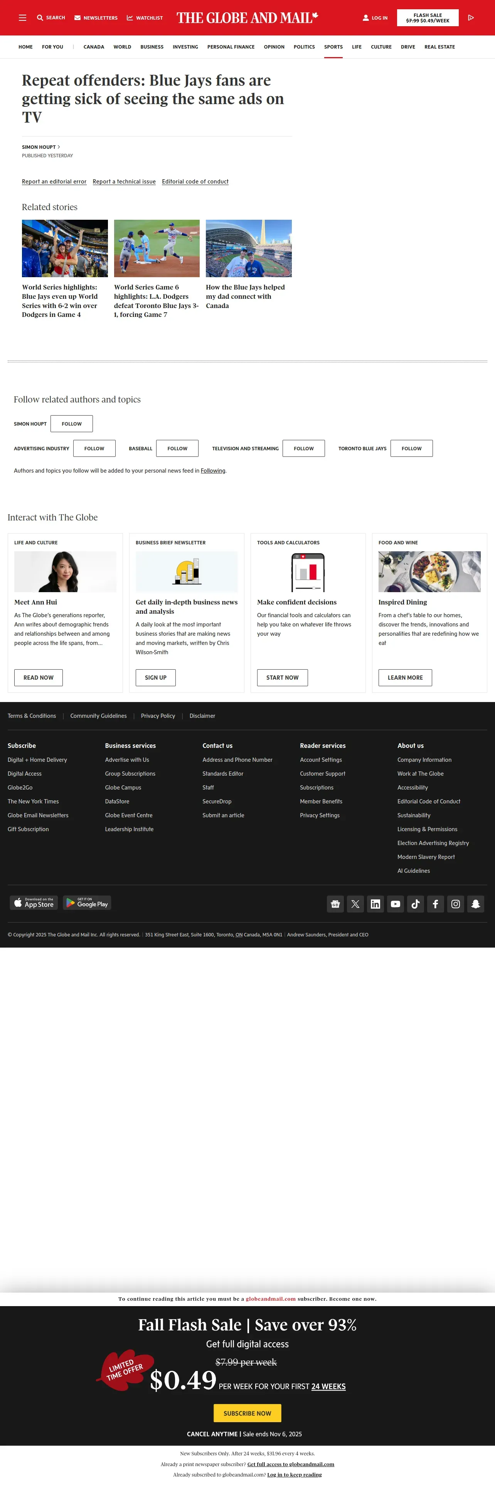Click Read Now on Ann Hui card
Screen dimensions: 495x1485
[39, 678]
